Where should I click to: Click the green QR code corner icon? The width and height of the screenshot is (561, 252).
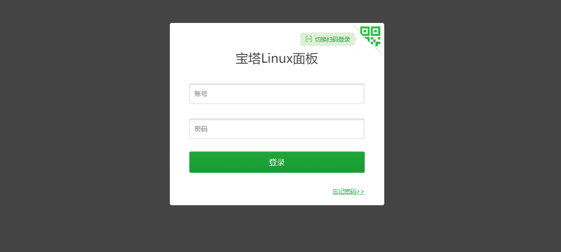[370, 36]
